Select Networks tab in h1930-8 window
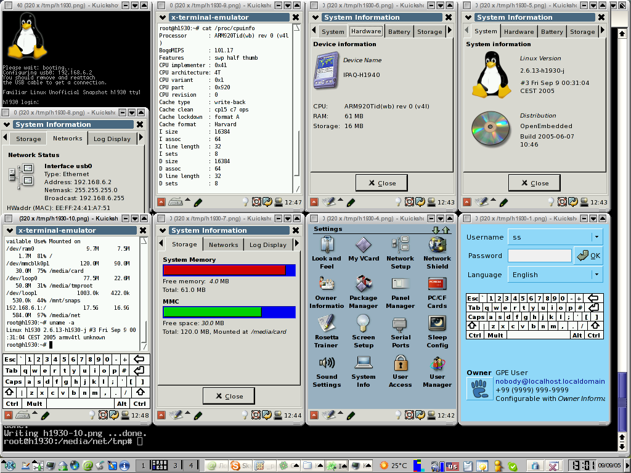Image resolution: width=631 pixels, height=473 pixels. [x=68, y=138]
